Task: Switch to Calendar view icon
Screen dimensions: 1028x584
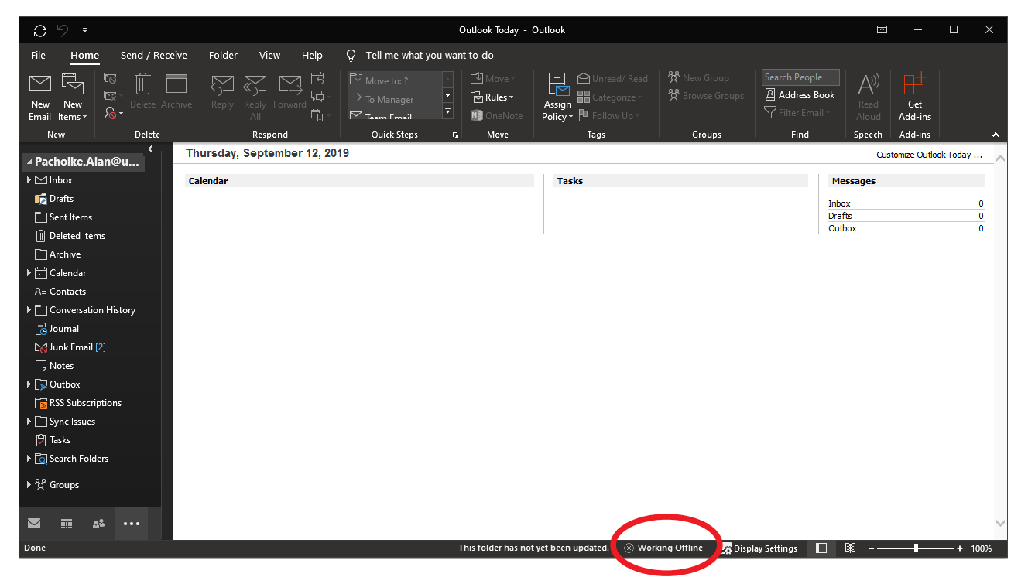Action: pyautogui.click(x=67, y=524)
